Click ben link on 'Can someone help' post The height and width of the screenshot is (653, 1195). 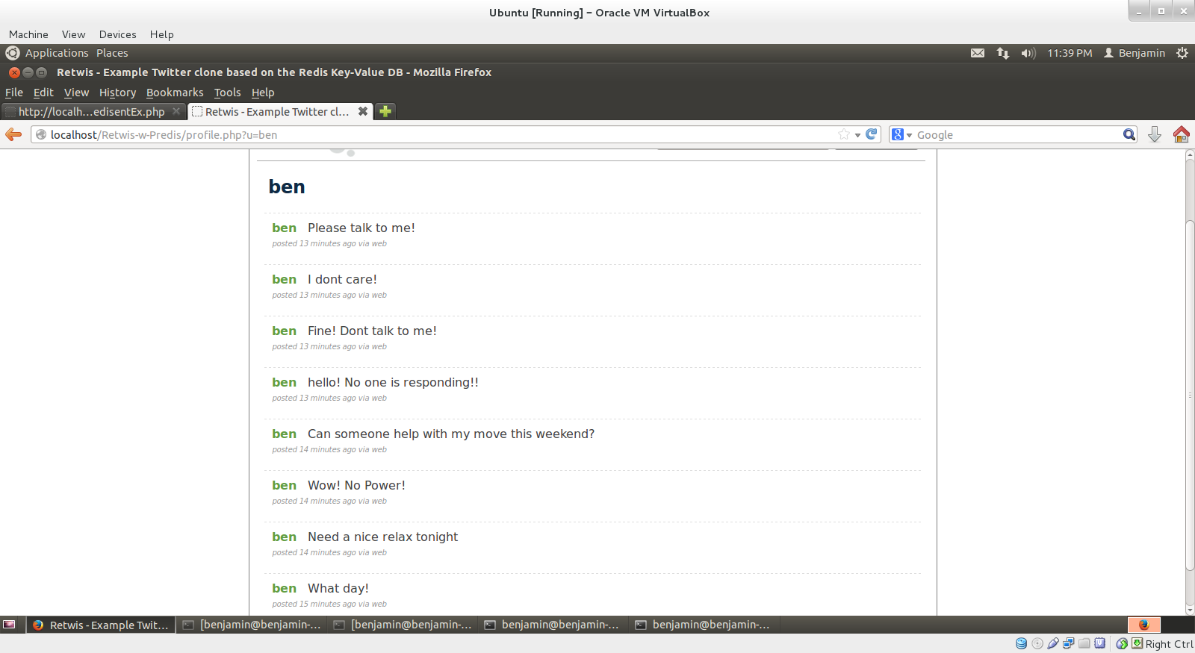point(284,434)
